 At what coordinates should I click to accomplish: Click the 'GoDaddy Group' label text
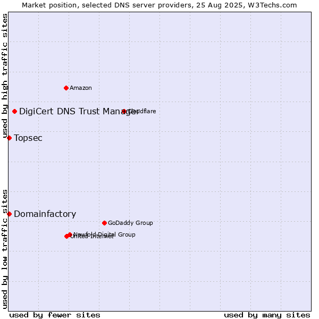click(130, 223)
